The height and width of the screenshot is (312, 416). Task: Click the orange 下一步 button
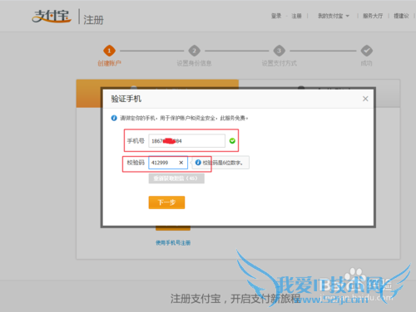[166, 202]
